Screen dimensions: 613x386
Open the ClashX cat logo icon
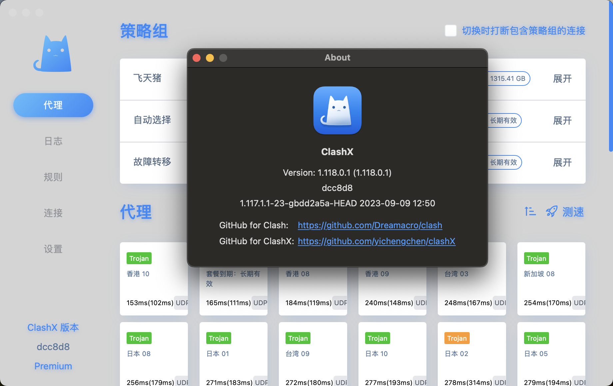point(53,53)
